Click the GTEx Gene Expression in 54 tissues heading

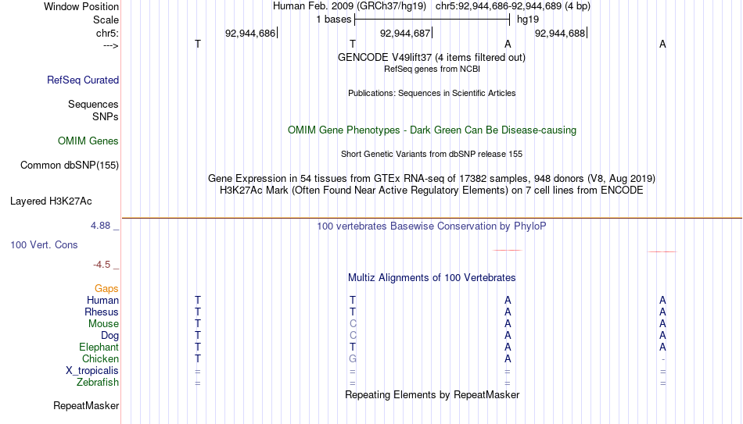click(432, 178)
